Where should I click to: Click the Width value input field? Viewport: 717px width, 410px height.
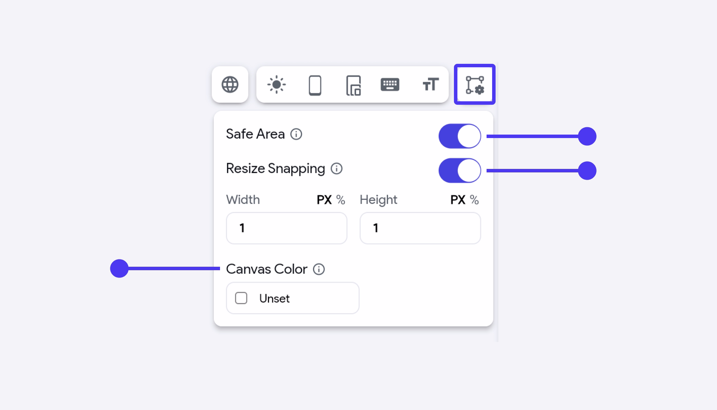tap(287, 228)
